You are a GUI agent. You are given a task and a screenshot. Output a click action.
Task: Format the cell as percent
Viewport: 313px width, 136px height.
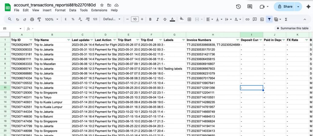tap(73, 19)
